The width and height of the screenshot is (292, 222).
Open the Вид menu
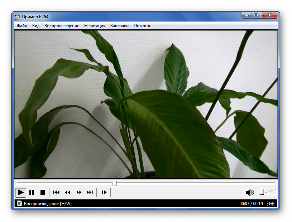click(x=36, y=26)
